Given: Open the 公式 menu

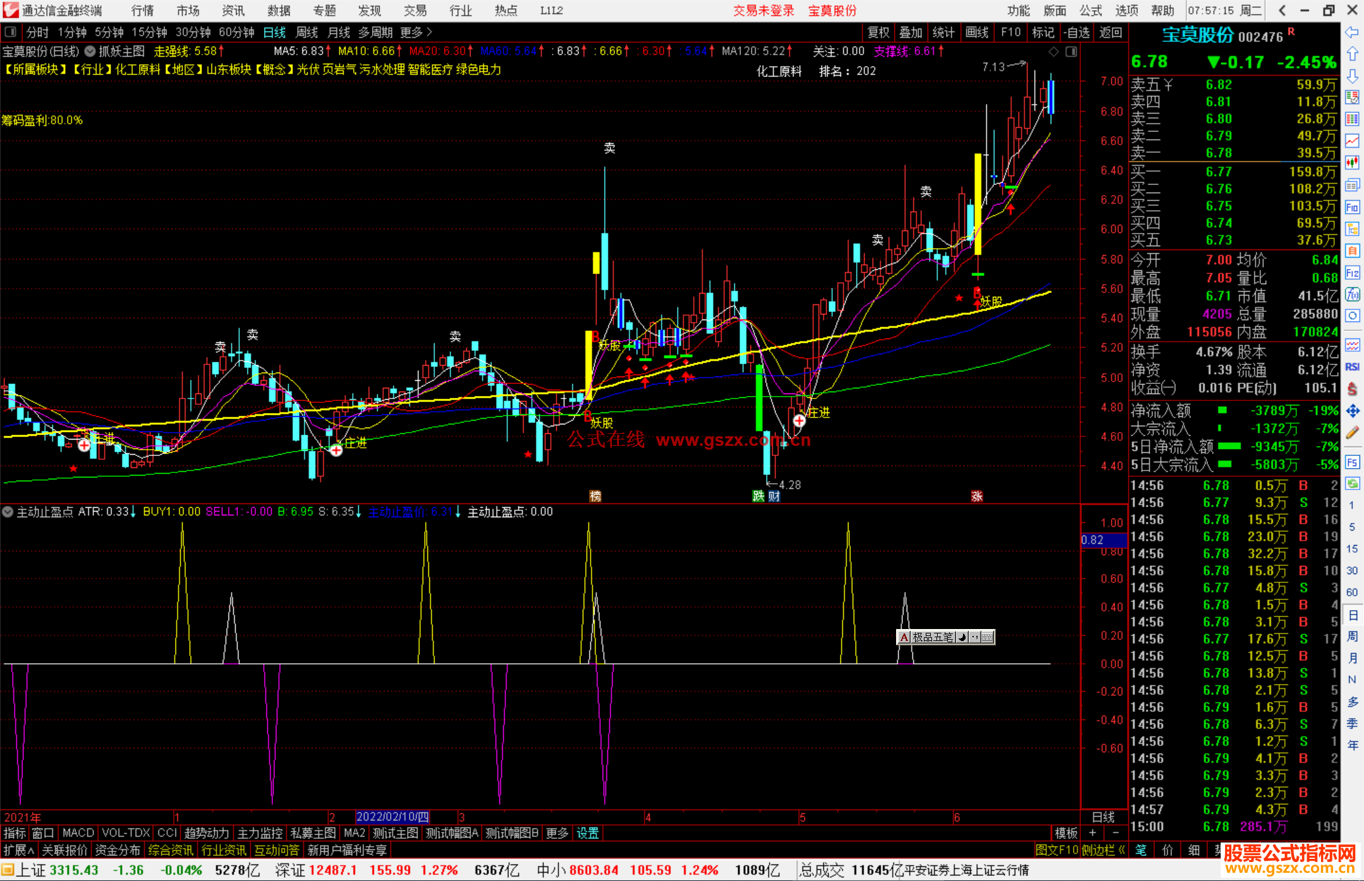Looking at the screenshot, I should click(x=1091, y=11).
